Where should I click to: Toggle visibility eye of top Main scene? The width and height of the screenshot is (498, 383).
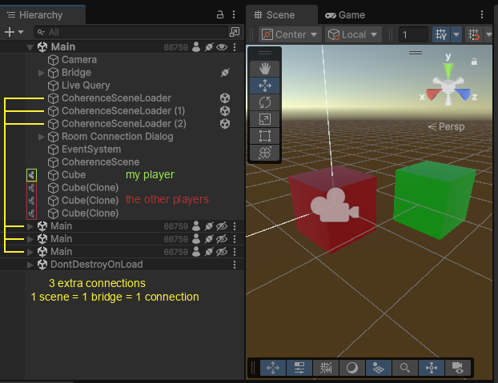[222, 47]
